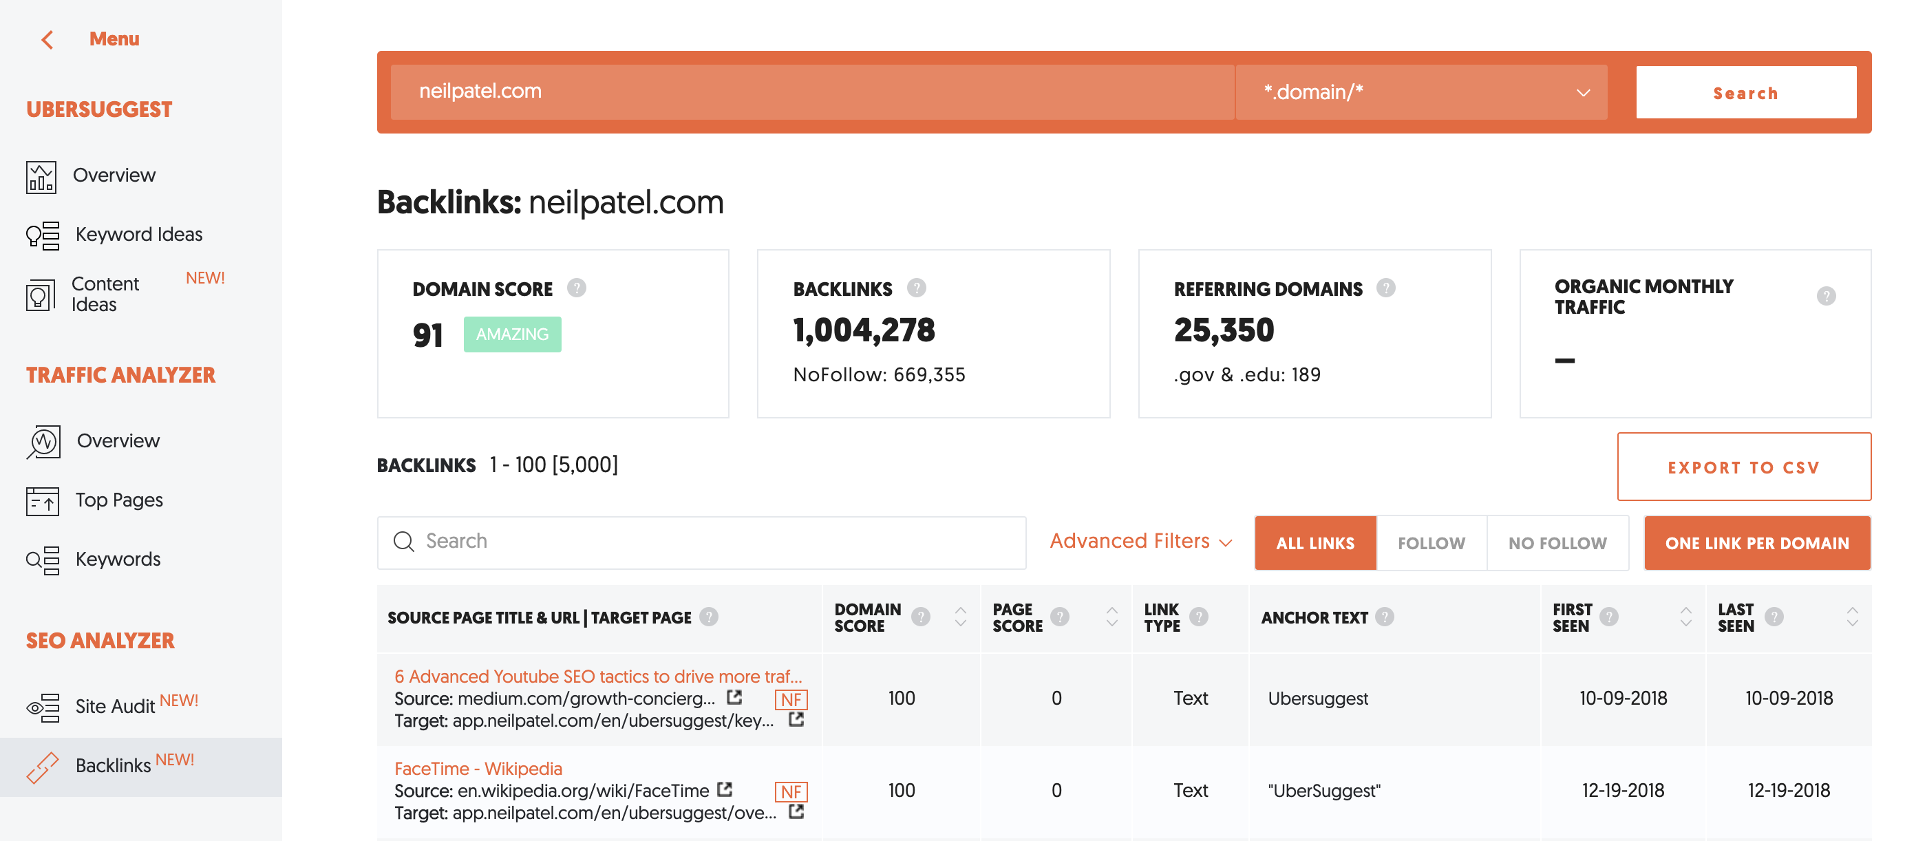Click Organic Monthly Traffic help icon
1905x841 pixels.
pos(1825,296)
